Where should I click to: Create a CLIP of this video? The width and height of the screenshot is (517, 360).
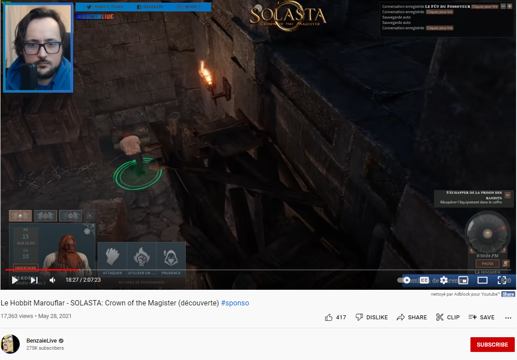pos(448,317)
